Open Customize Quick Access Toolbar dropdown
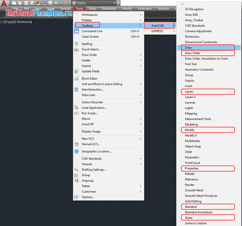Viewport: 242px width, 226px height. pos(118,3)
